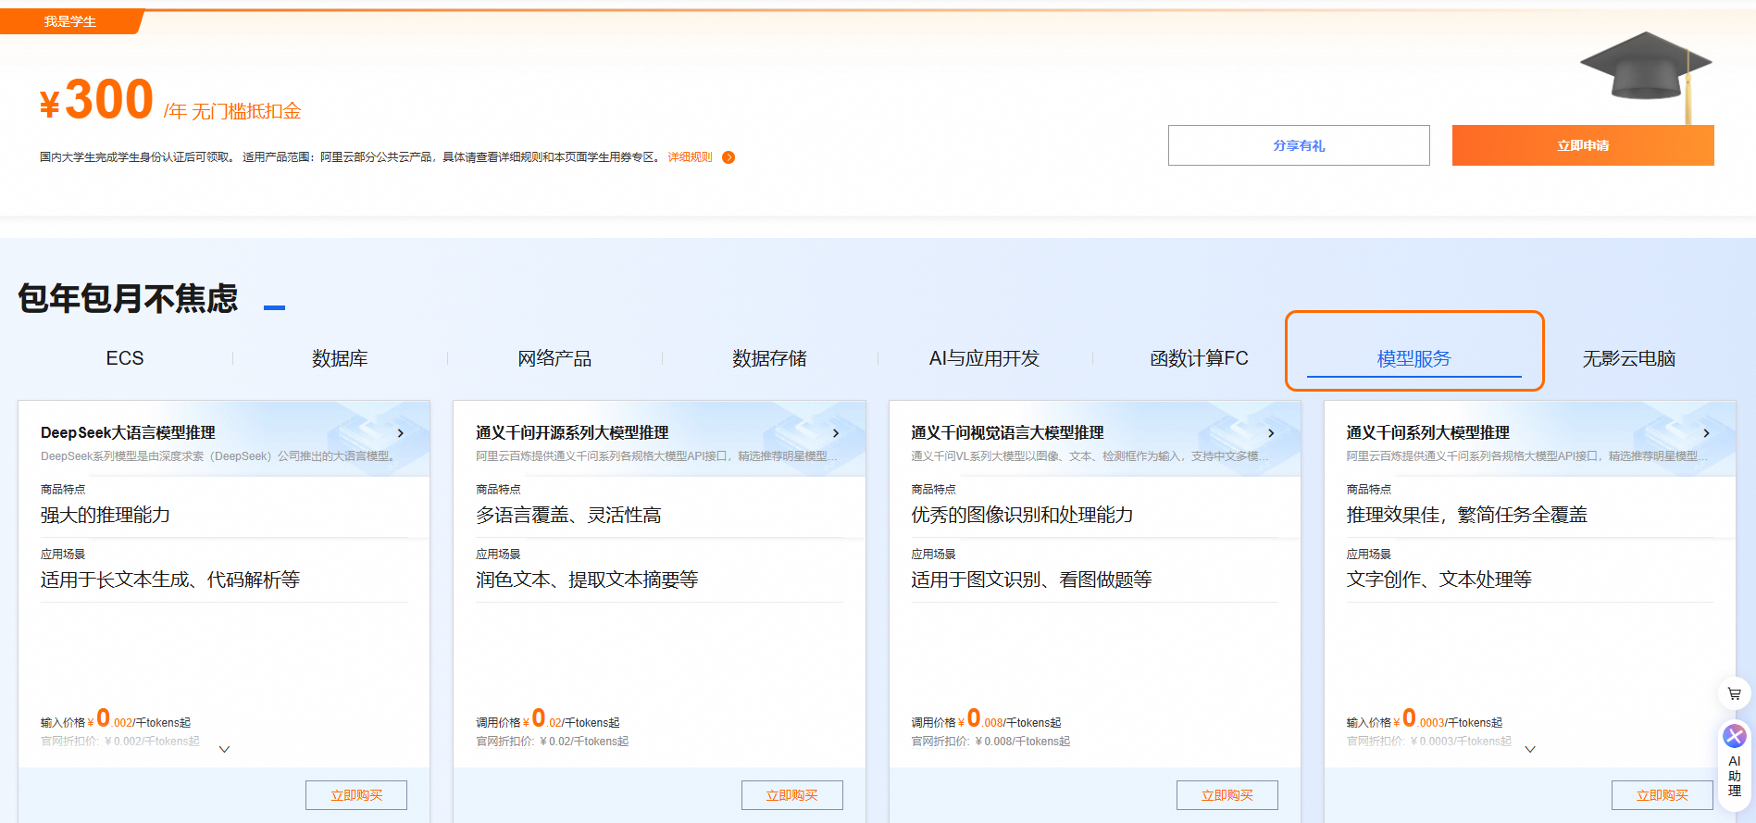1756x823 pixels.
Task: Click the 我是学生 label tag
Action: click(70, 21)
